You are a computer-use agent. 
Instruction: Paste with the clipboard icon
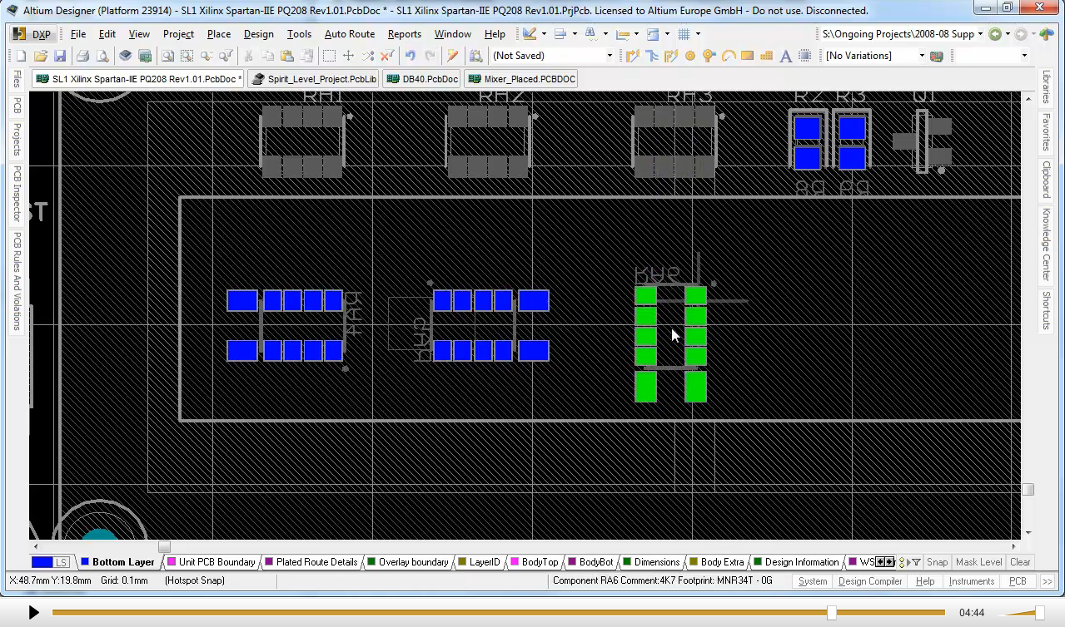click(x=287, y=56)
